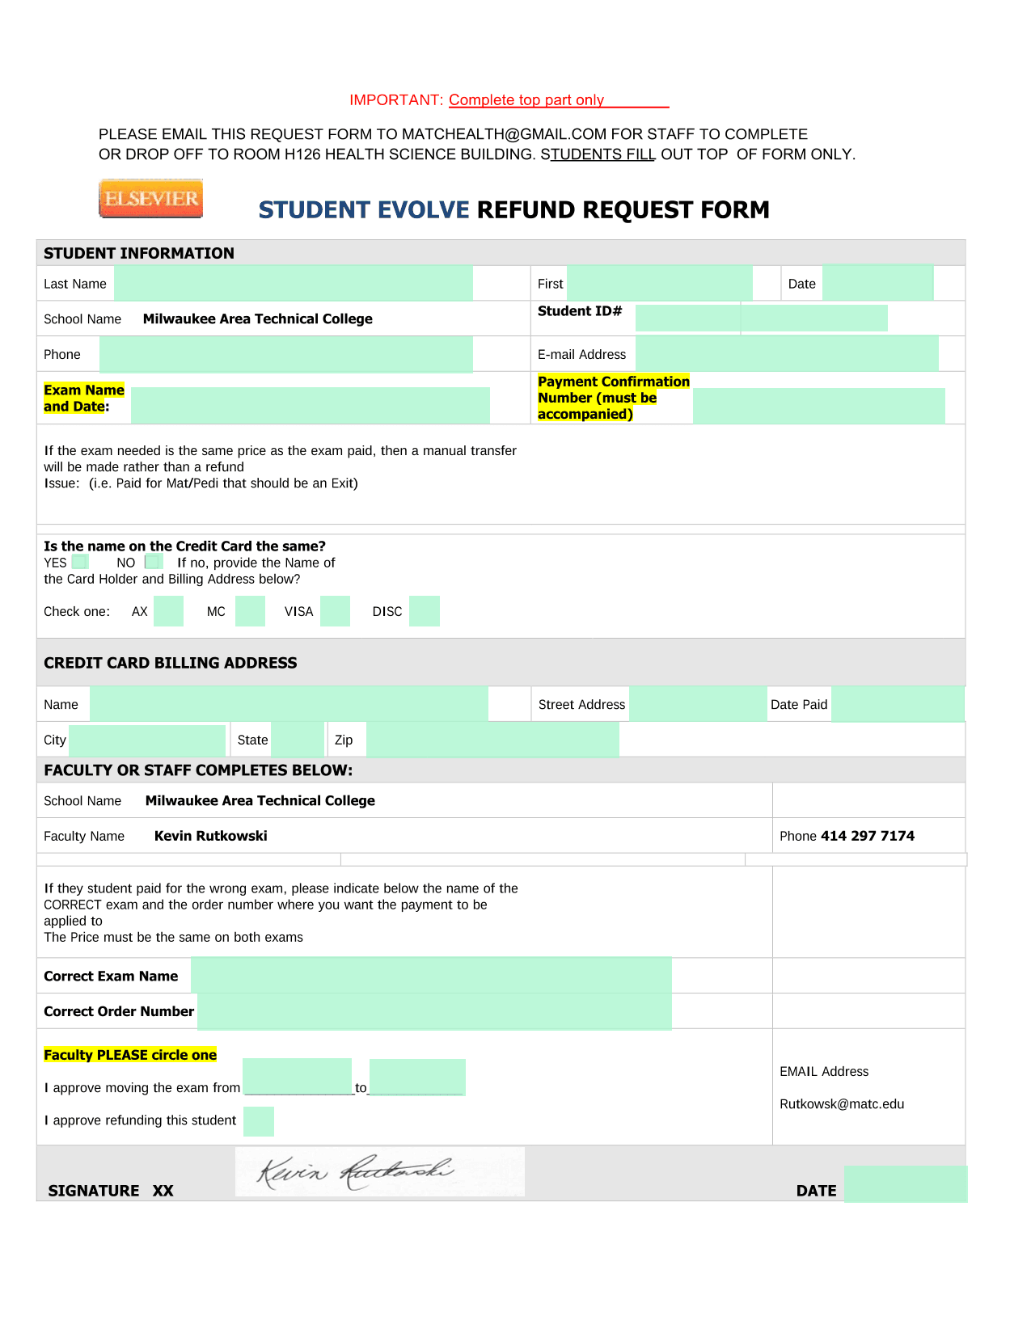Click the Last Name input field

[293, 284]
